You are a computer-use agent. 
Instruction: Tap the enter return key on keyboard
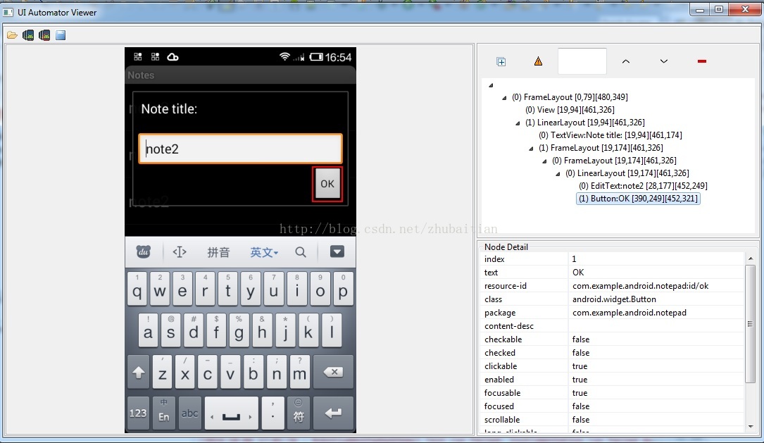pyautogui.click(x=334, y=413)
